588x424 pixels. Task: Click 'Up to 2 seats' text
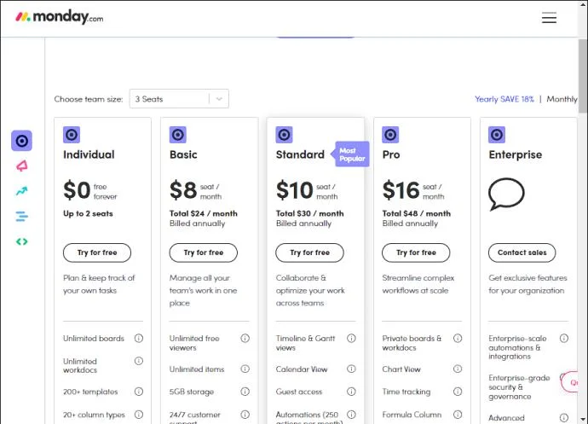[x=88, y=213]
